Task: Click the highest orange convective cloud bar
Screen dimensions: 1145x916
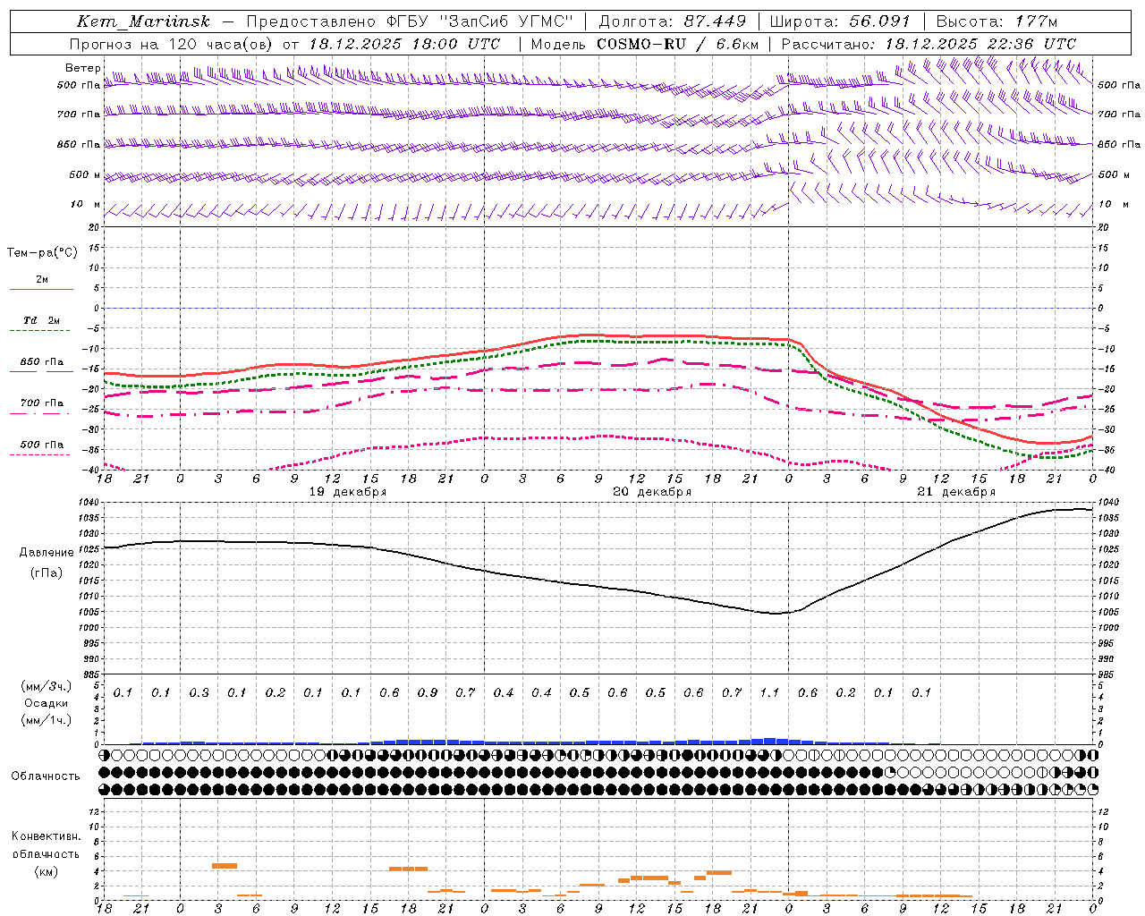Action: (225, 866)
